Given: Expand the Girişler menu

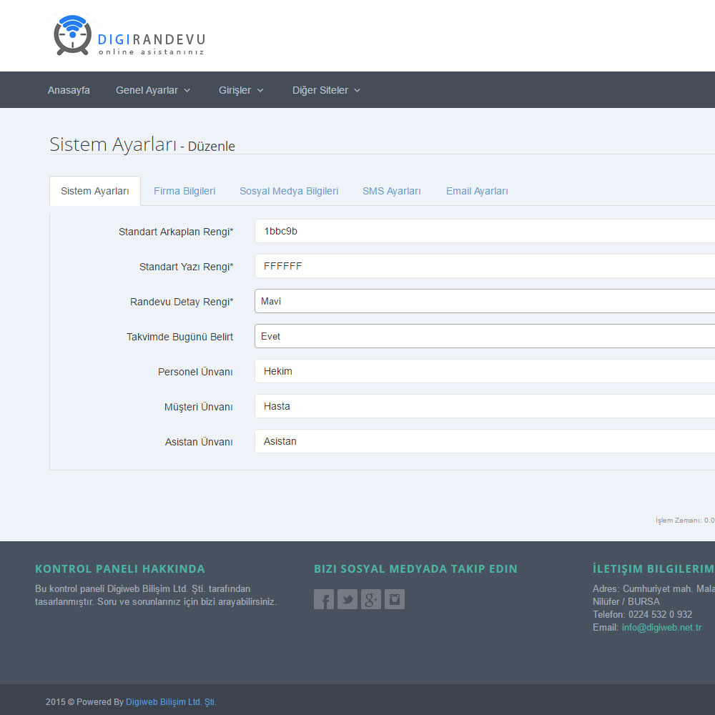Looking at the screenshot, I should [241, 90].
